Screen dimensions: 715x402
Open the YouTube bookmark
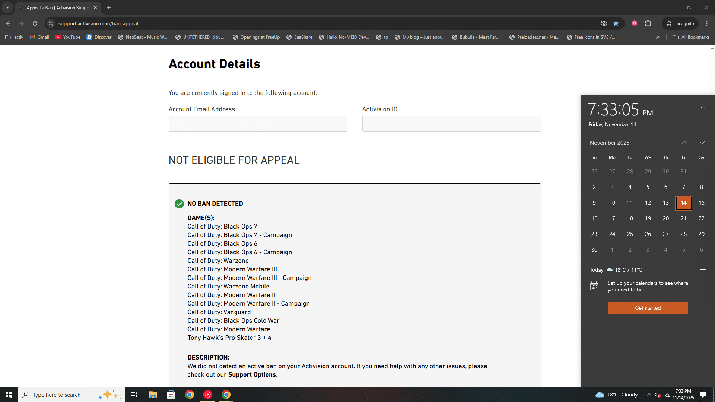(x=68, y=37)
